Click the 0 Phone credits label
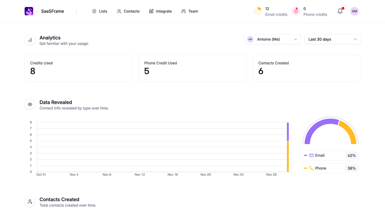This screenshot has width=385, height=218. [x=315, y=12]
